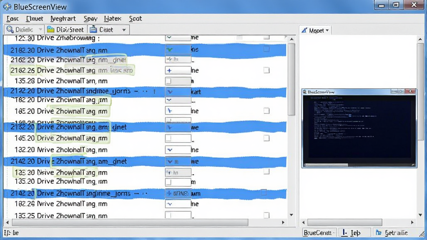The width and height of the screenshot is (427, 240).
Task: Select the row 2132.20 Drive ZhownalT am_dnet
Action: pos(145,127)
